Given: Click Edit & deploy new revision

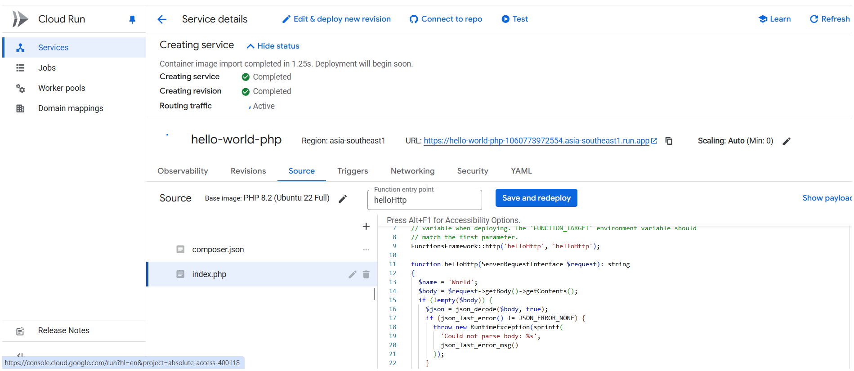Looking at the screenshot, I should (x=336, y=19).
